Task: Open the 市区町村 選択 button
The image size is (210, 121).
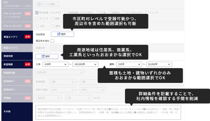Action: point(62,34)
